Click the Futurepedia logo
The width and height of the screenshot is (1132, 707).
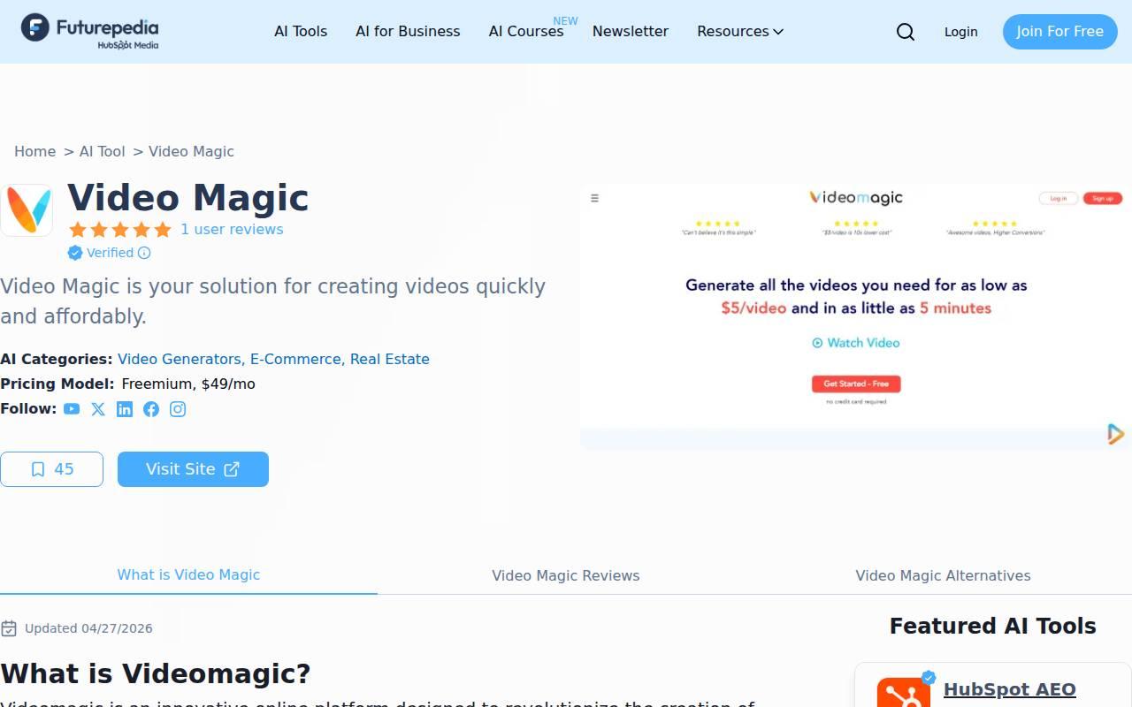click(x=89, y=31)
